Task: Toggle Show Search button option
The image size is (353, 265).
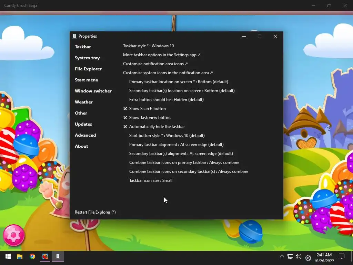Action: tap(144, 109)
